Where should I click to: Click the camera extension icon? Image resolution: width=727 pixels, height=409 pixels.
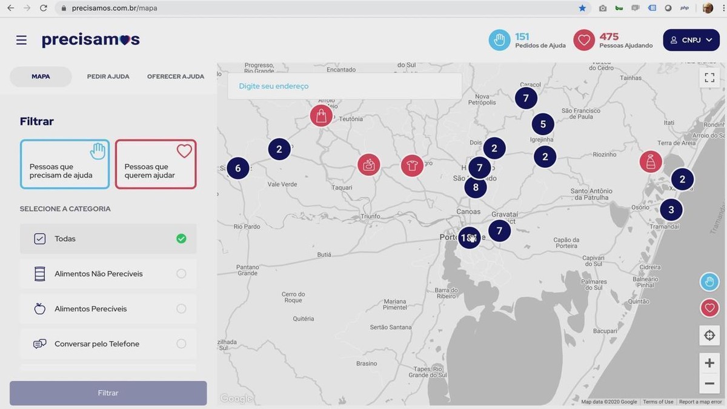pyautogui.click(x=603, y=8)
